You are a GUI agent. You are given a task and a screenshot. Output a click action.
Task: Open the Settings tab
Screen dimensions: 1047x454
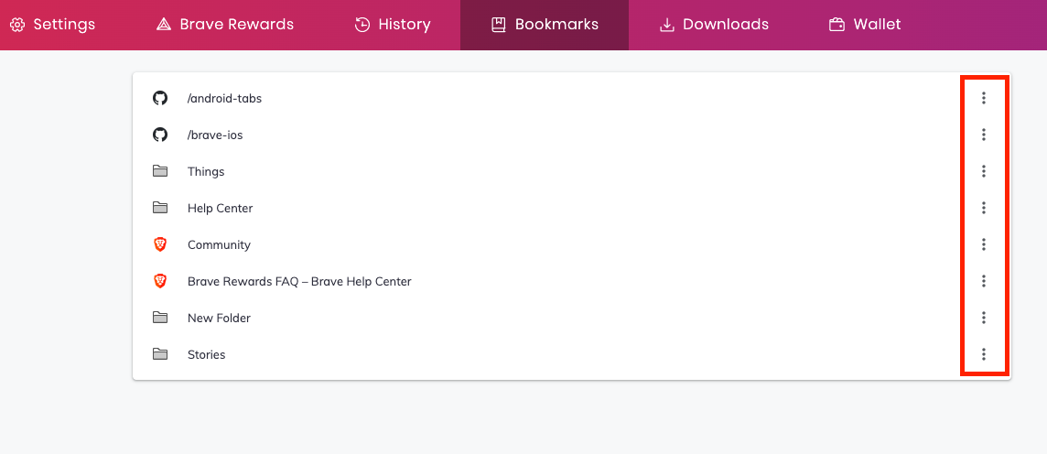(53, 25)
